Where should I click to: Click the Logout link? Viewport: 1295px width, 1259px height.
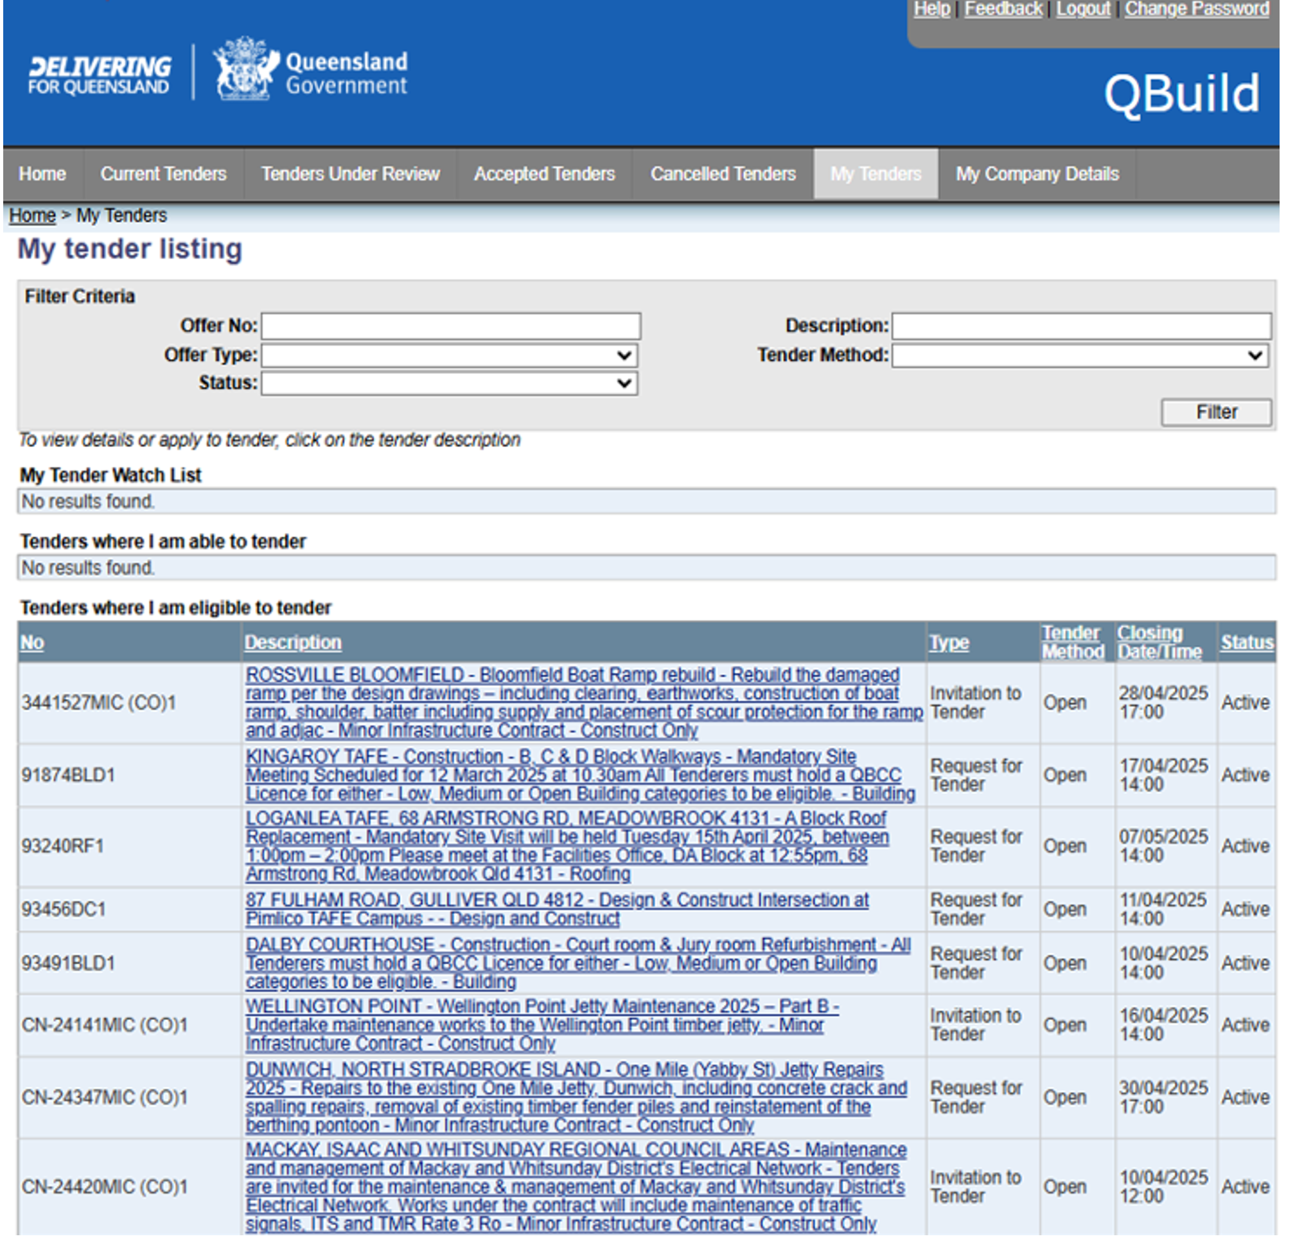(1082, 9)
